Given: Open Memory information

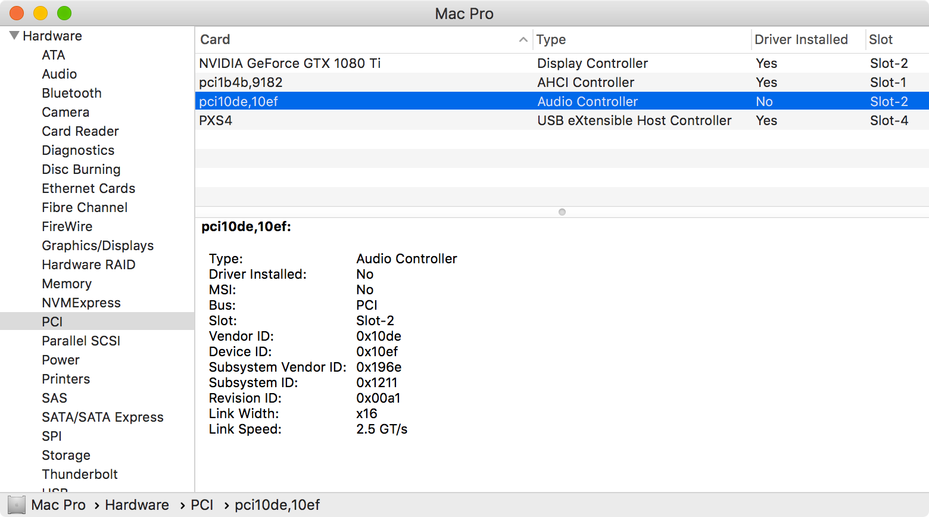Looking at the screenshot, I should (67, 284).
